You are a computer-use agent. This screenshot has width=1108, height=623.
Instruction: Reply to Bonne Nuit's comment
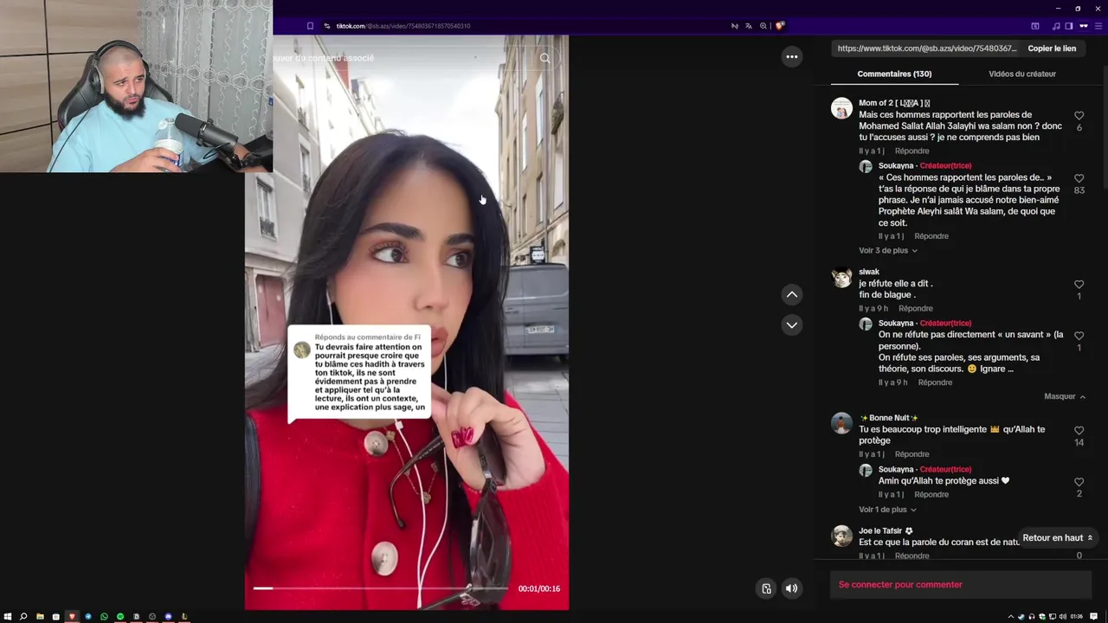[x=912, y=454]
